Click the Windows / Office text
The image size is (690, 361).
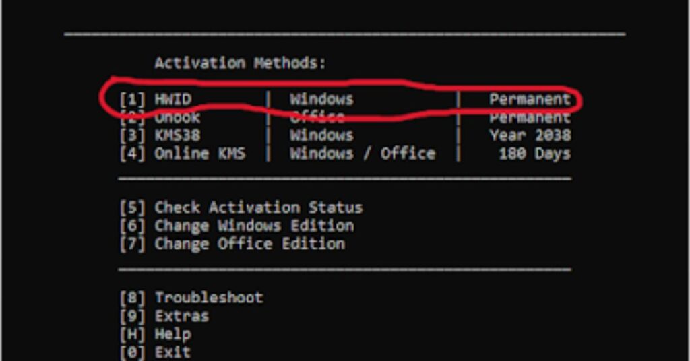pyautogui.click(x=363, y=154)
